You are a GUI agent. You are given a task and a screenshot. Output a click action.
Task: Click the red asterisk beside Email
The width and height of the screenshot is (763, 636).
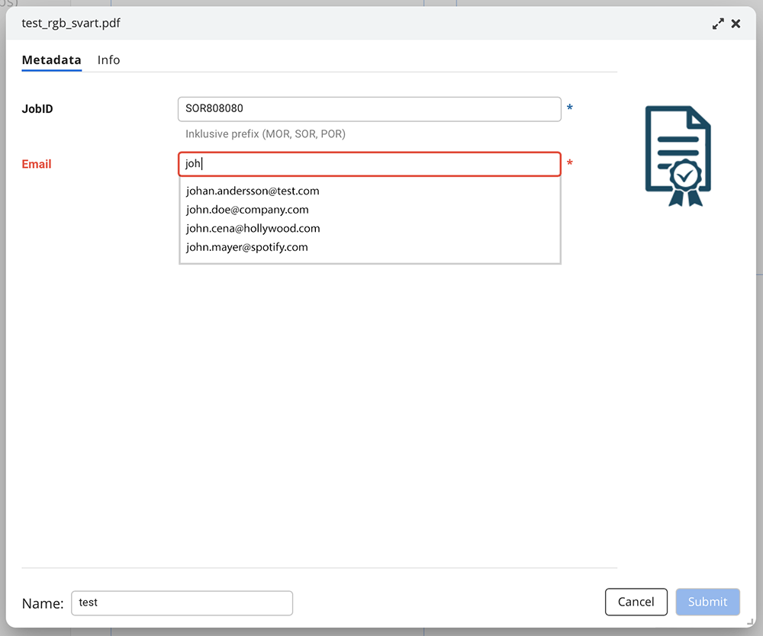pyautogui.click(x=569, y=164)
